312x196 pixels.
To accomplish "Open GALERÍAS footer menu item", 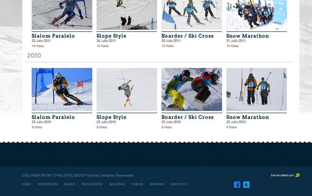I will [117, 184].
